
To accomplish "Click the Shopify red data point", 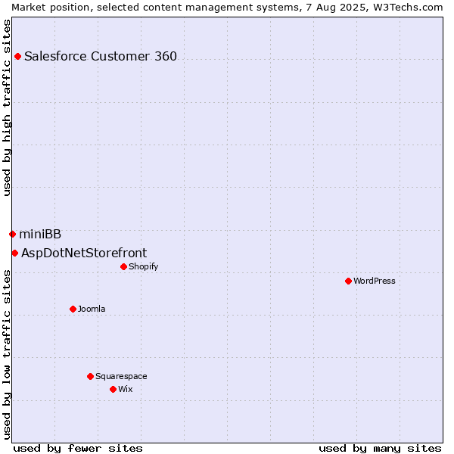I will [123, 266].
